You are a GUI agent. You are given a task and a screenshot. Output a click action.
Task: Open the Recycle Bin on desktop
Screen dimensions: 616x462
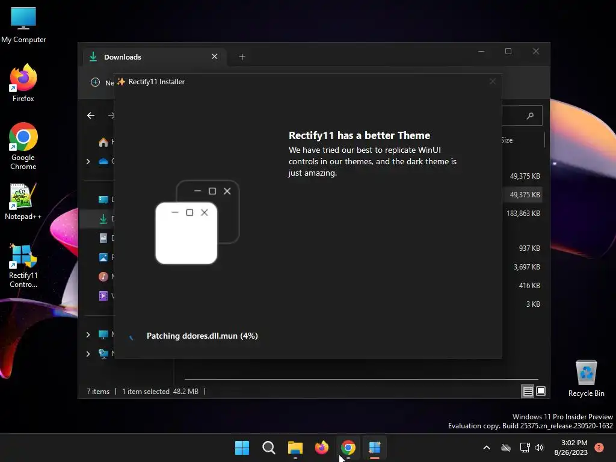tap(586, 378)
